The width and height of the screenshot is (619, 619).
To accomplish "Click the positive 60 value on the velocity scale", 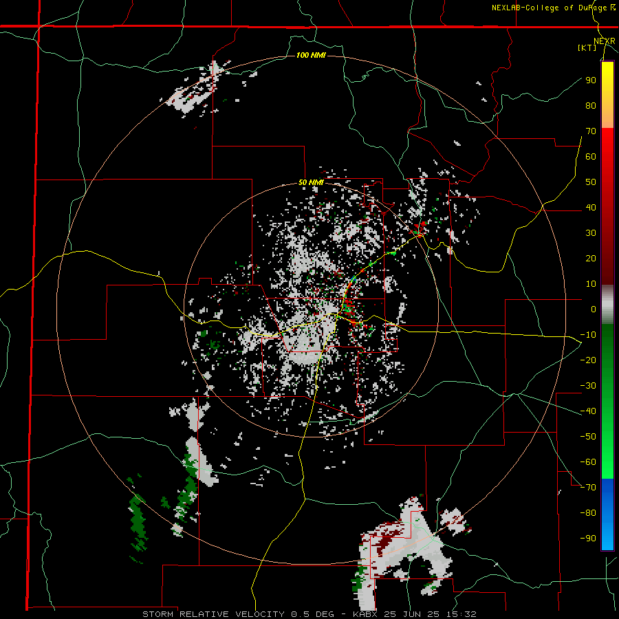I will (591, 156).
